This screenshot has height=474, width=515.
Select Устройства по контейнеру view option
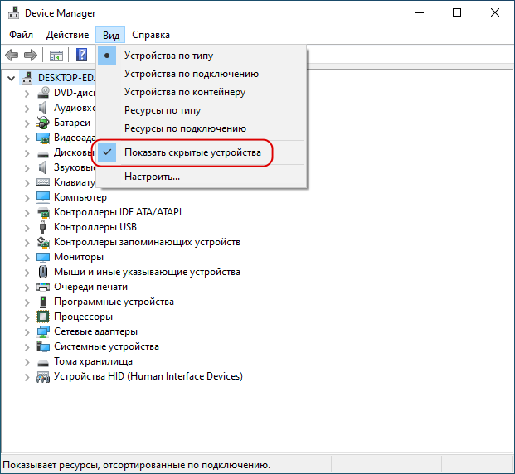202,92
